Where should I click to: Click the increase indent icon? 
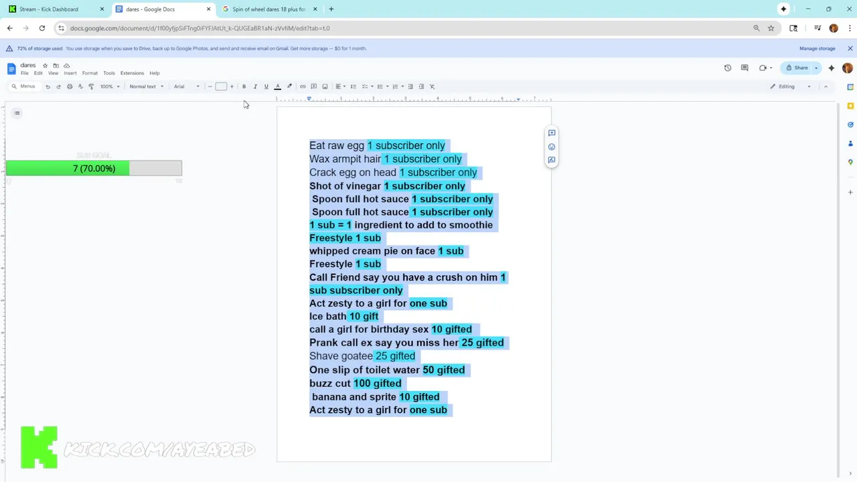tap(421, 86)
